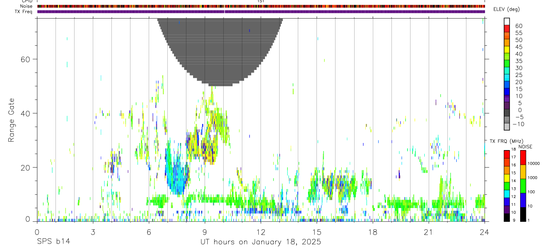Image resolution: width=545 pixels, height=251 pixels.
Task: Select the yellow TX FRQ swatch between 14 and 15
Action: click(507, 178)
